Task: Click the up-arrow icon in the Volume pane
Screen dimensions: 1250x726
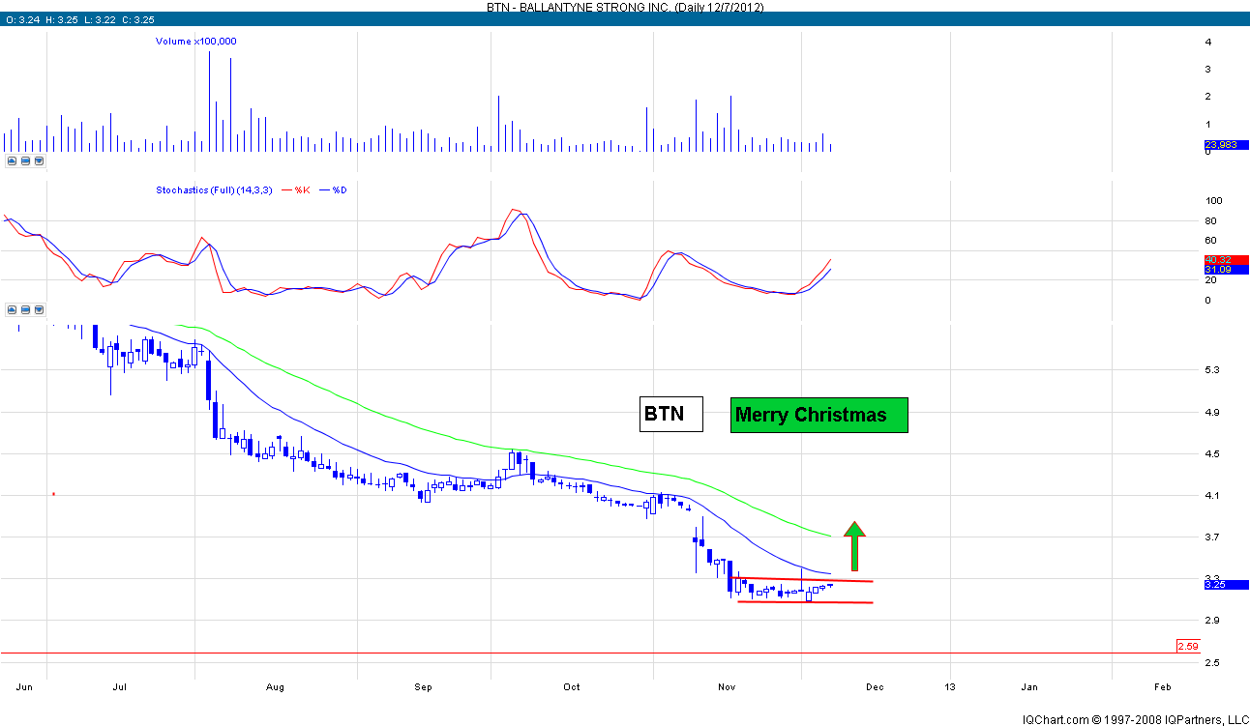Action: [x=12, y=161]
